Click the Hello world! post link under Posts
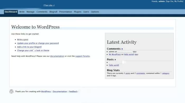This screenshot has height=103, width=185. (x=114, y=65)
